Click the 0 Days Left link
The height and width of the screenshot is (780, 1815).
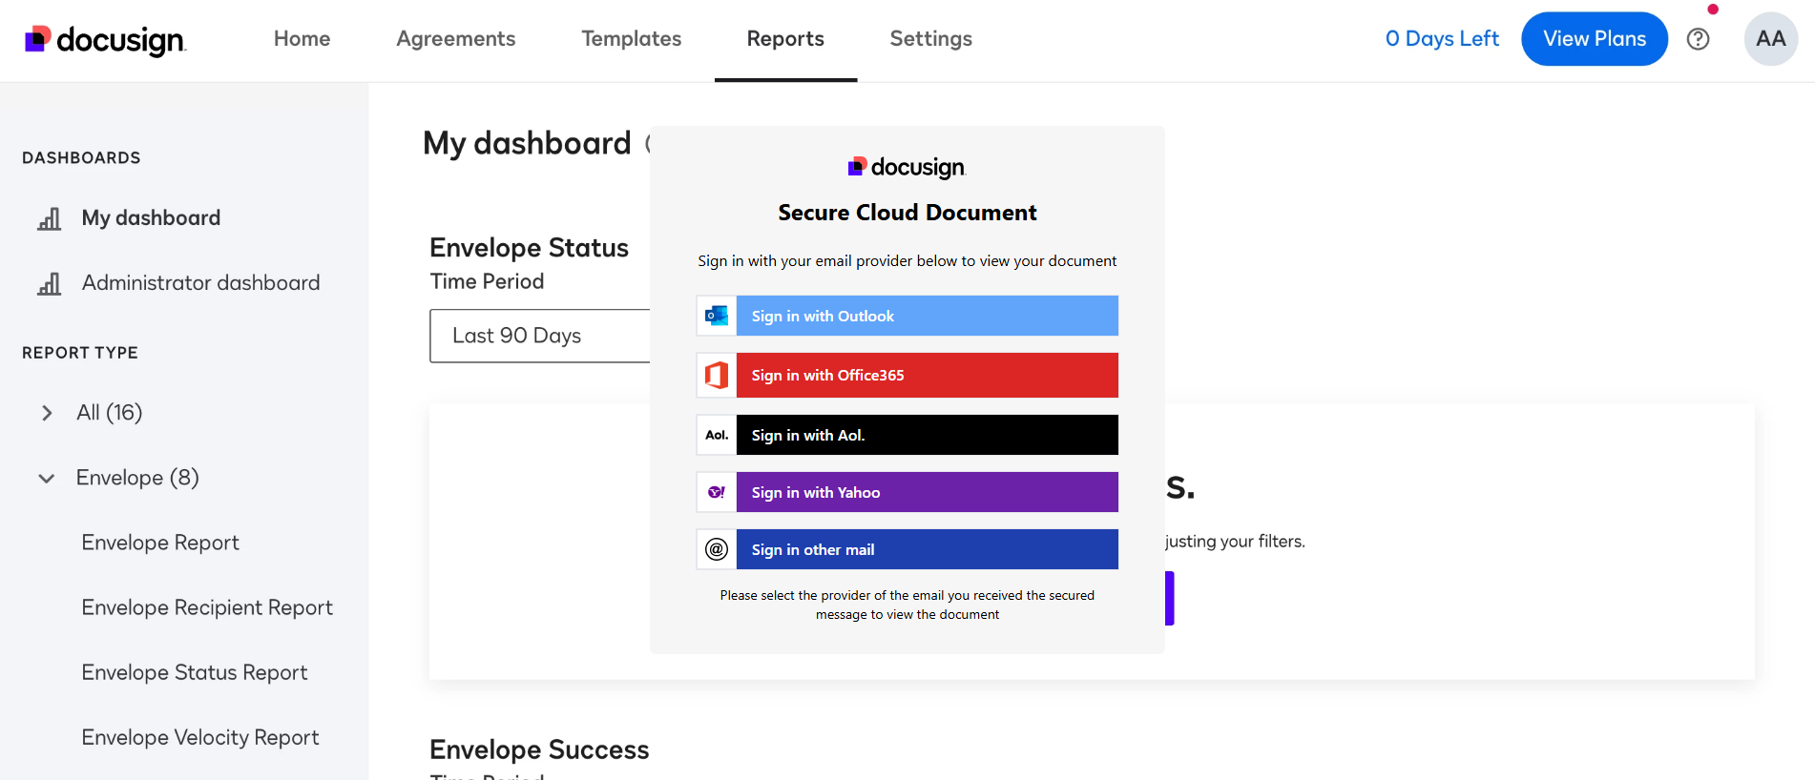click(x=1442, y=39)
